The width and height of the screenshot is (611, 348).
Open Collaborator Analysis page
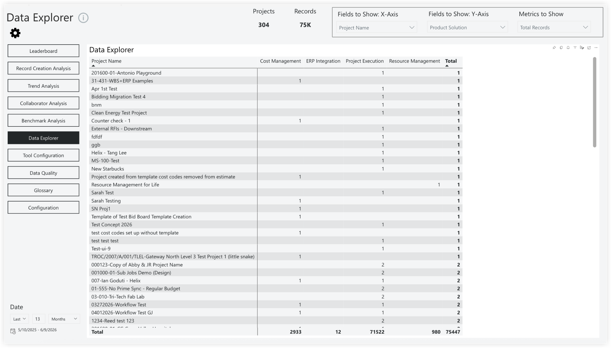[43, 103]
